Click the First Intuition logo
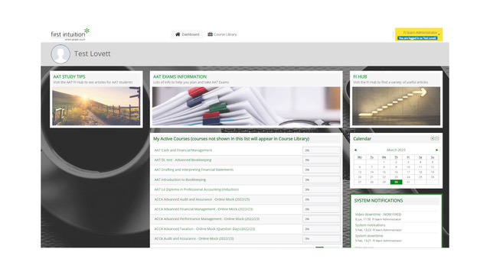 tap(70, 34)
